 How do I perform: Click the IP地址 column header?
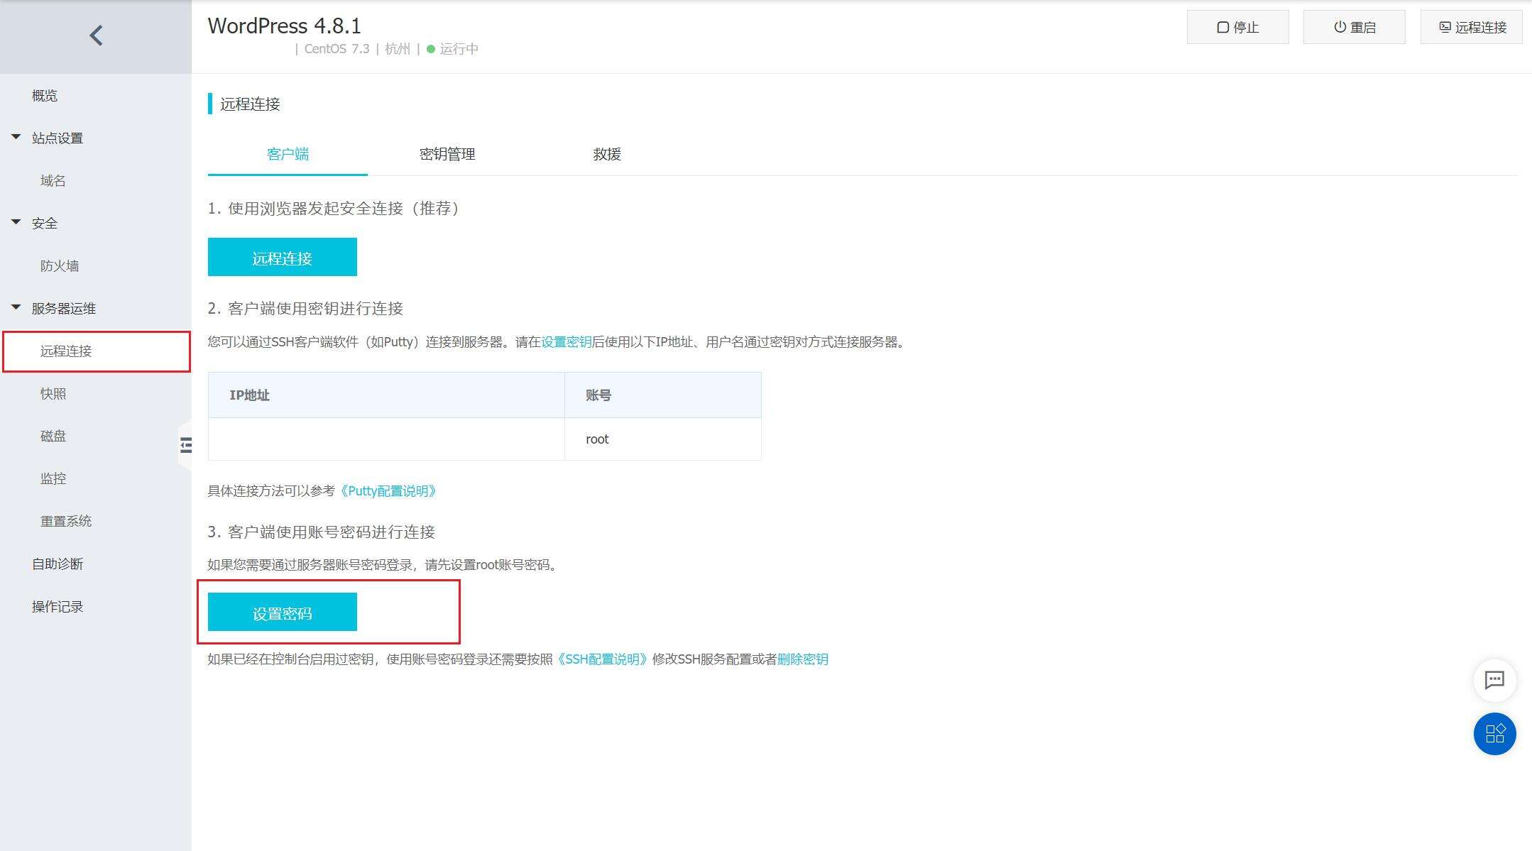click(x=386, y=395)
